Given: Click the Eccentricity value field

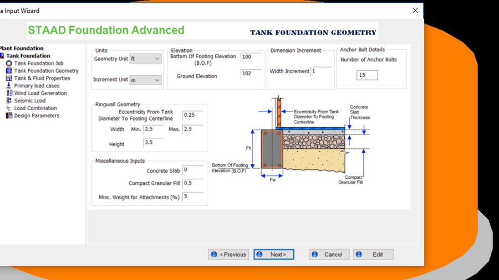Looking at the screenshot, I should pyautogui.click(x=192, y=115).
